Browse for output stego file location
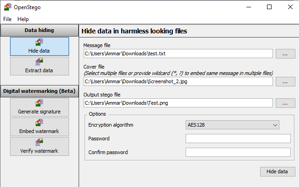This screenshot has height=187, width=299. click(285, 103)
